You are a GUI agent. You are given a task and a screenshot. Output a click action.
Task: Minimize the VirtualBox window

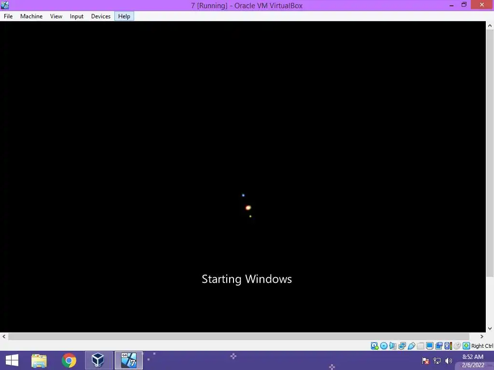[x=452, y=5]
